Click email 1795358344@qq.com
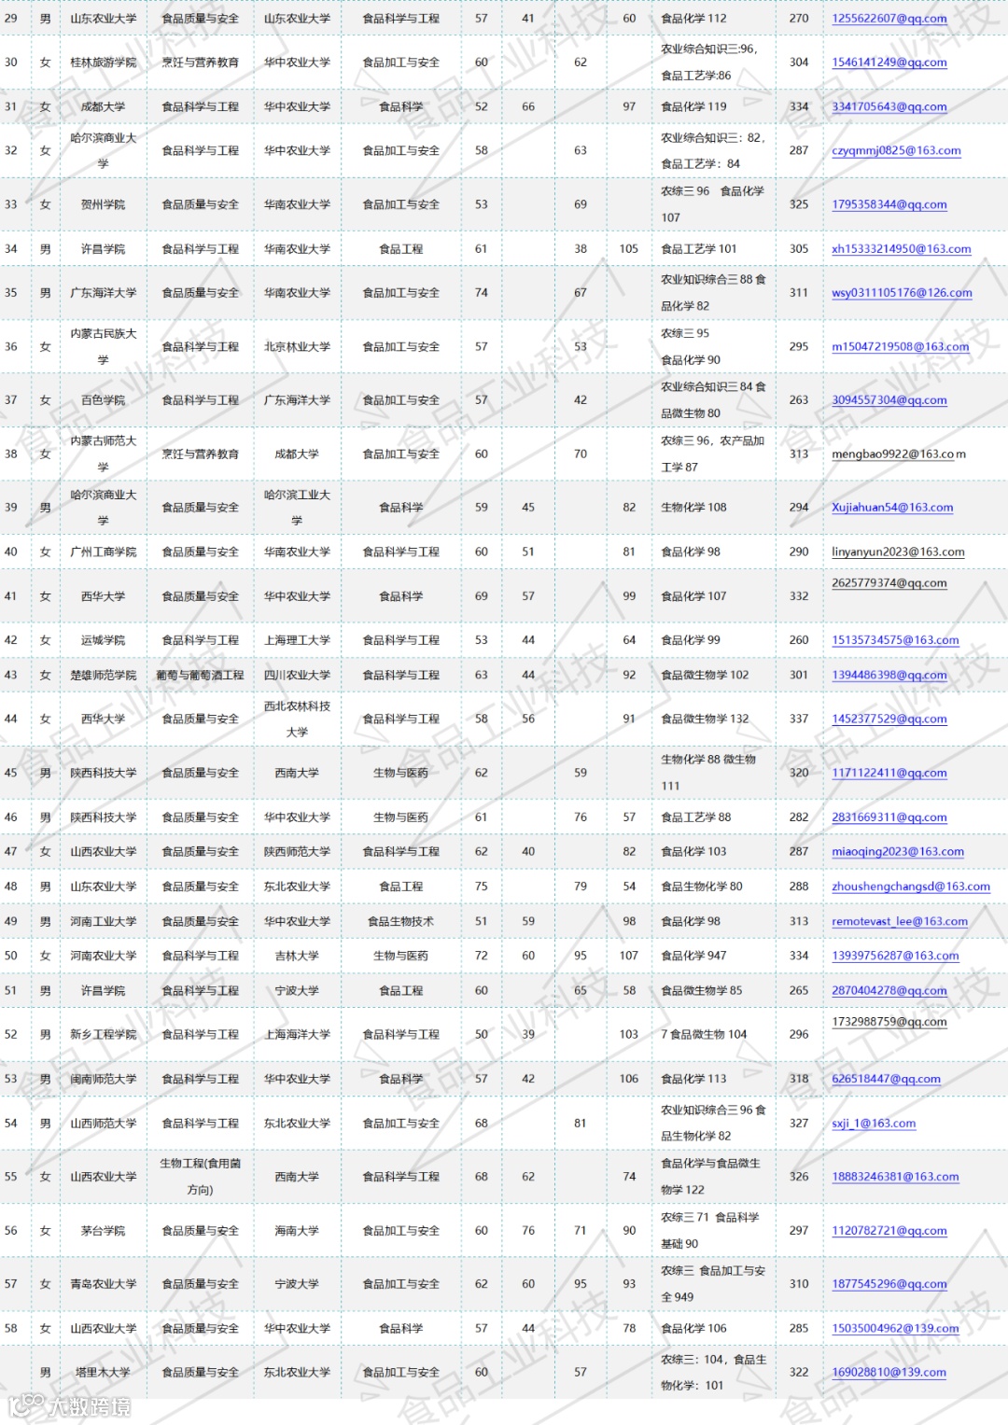Screen dimensions: 1008x1425 coord(889,204)
